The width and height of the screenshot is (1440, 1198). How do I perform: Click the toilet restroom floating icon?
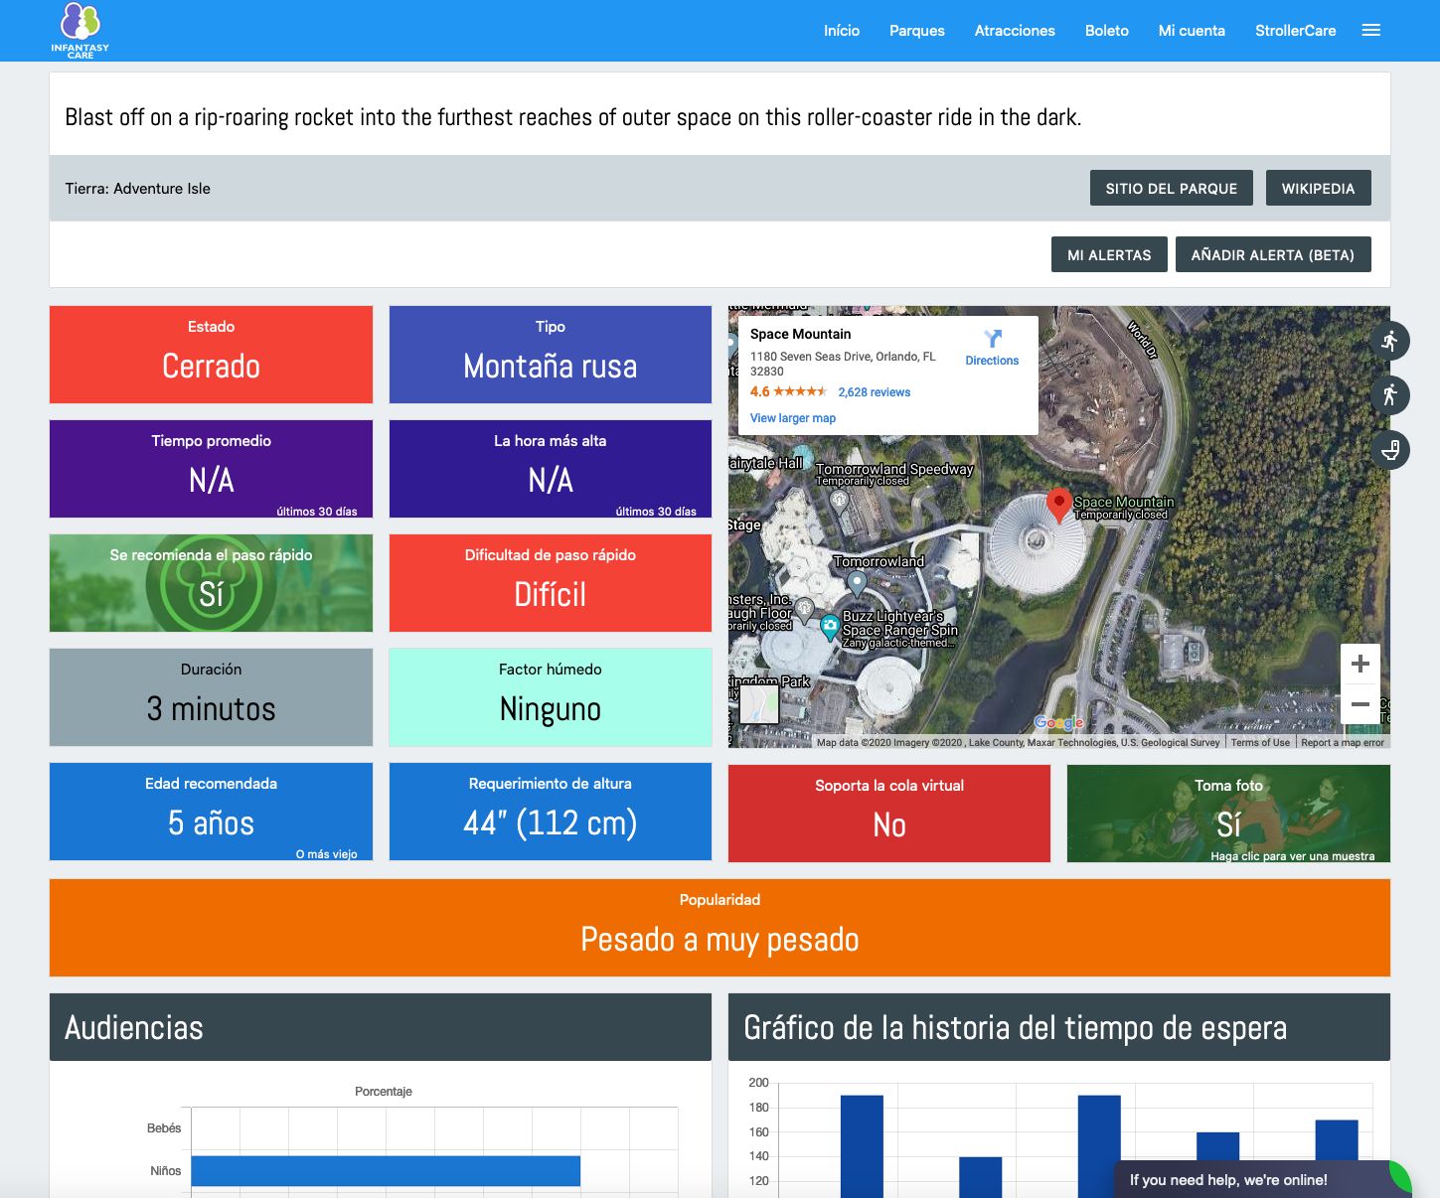(x=1389, y=450)
